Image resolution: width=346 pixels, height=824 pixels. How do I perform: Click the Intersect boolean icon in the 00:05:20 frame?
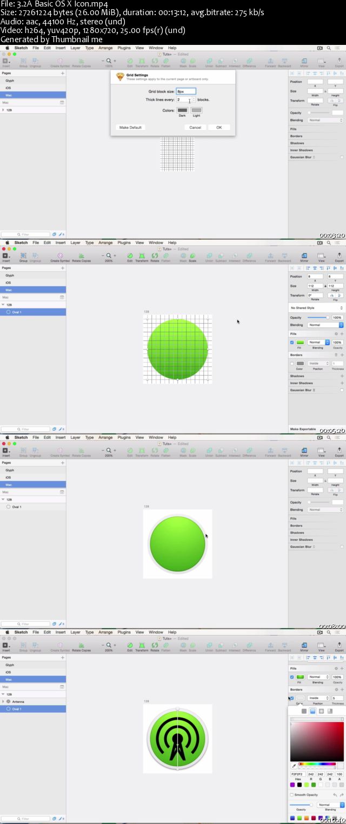[x=235, y=257]
